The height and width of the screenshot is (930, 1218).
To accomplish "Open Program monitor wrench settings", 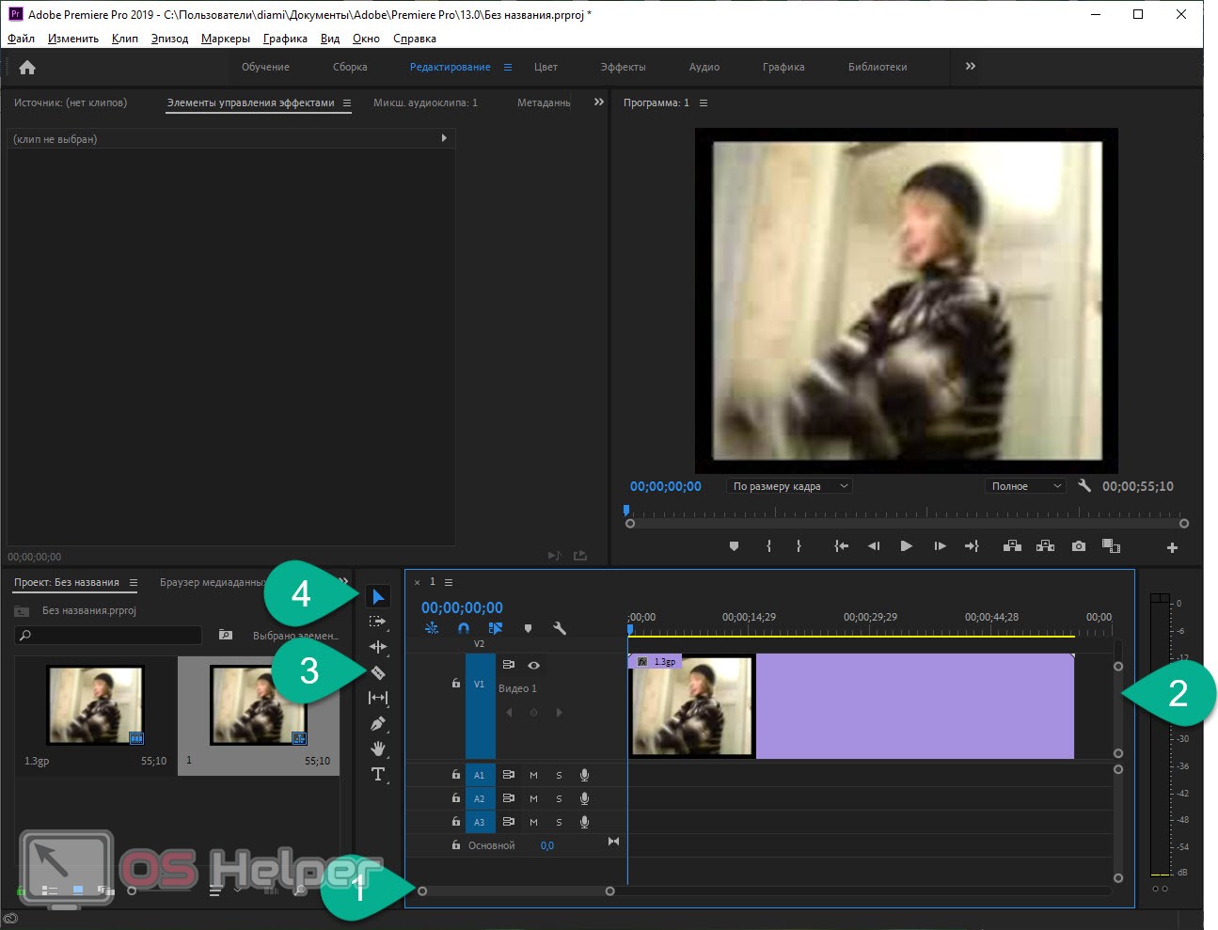I will pyautogui.click(x=1084, y=486).
